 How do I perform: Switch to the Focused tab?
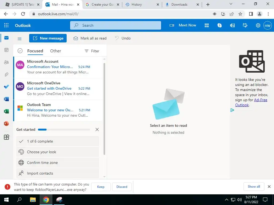[x=35, y=51]
